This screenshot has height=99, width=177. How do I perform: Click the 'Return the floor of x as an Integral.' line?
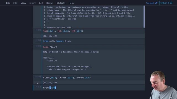[x=69, y=67]
